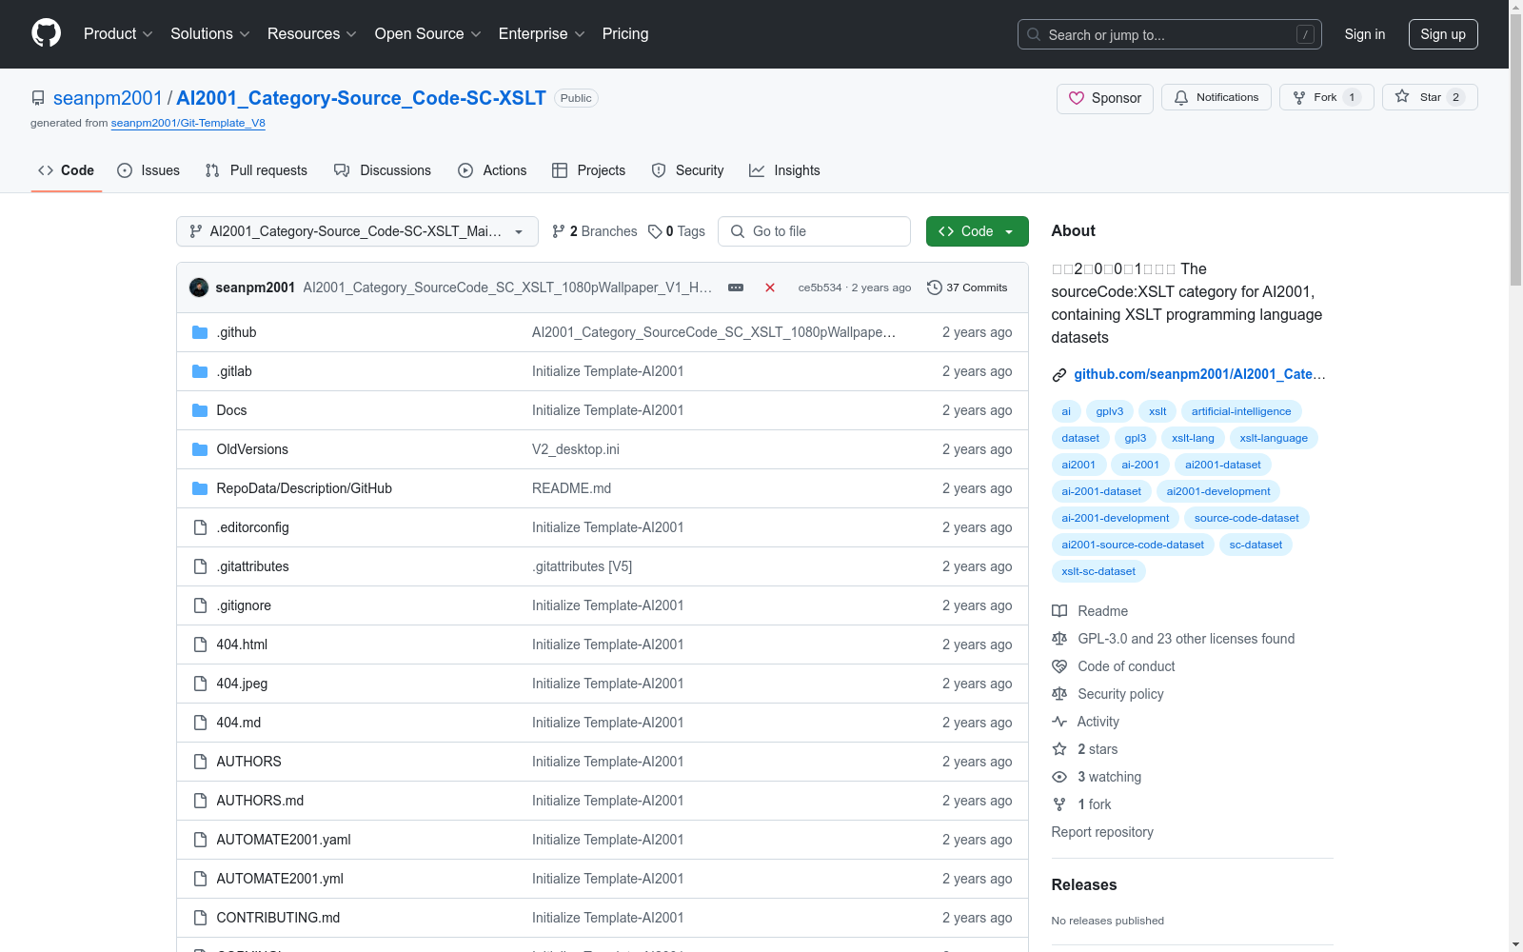Click the .editorconfig file icon
Viewport: 1523px width, 952px height.
click(x=200, y=527)
